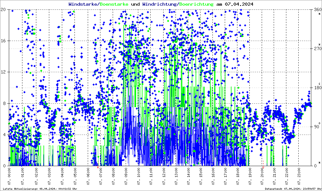This screenshot has width=322, height=191.
Task: Click the red sunset 'U' marker
Action: (x=263, y=167)
